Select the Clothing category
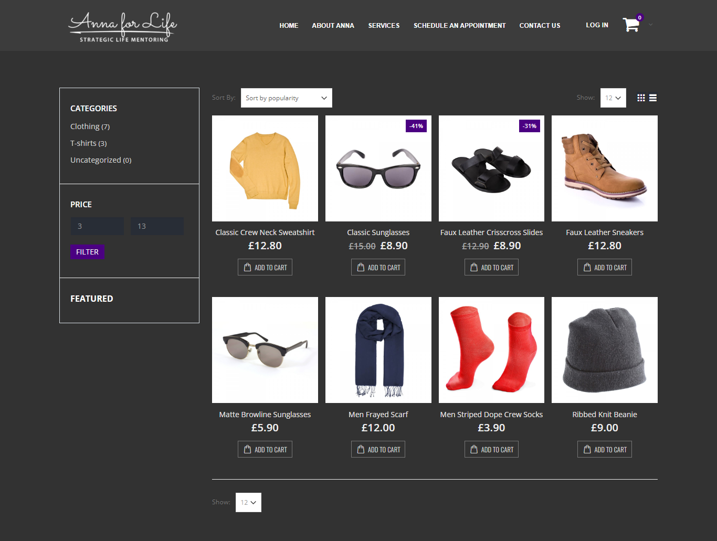 pos(85,126)
